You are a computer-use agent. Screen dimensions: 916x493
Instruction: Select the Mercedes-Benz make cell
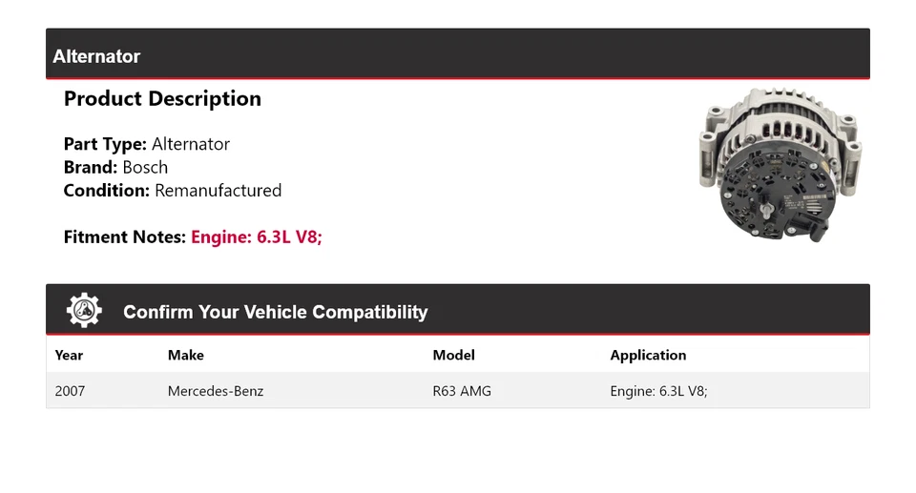(216, 391)
